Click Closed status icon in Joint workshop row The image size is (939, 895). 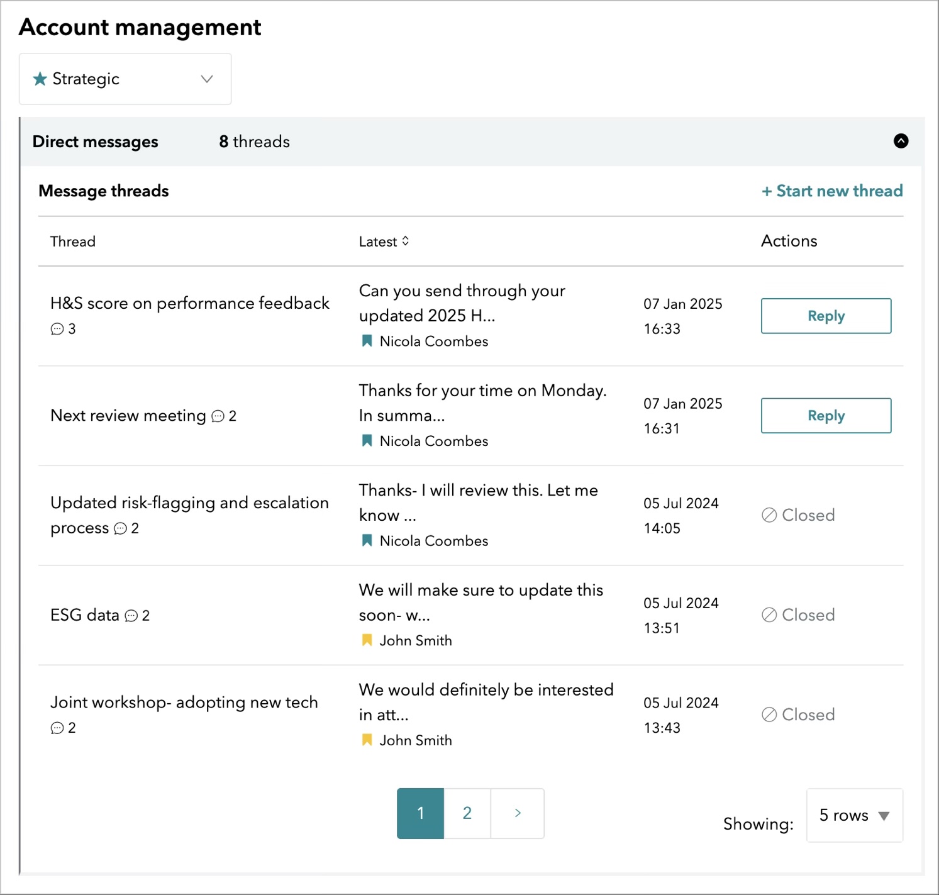tap(769, 714)
